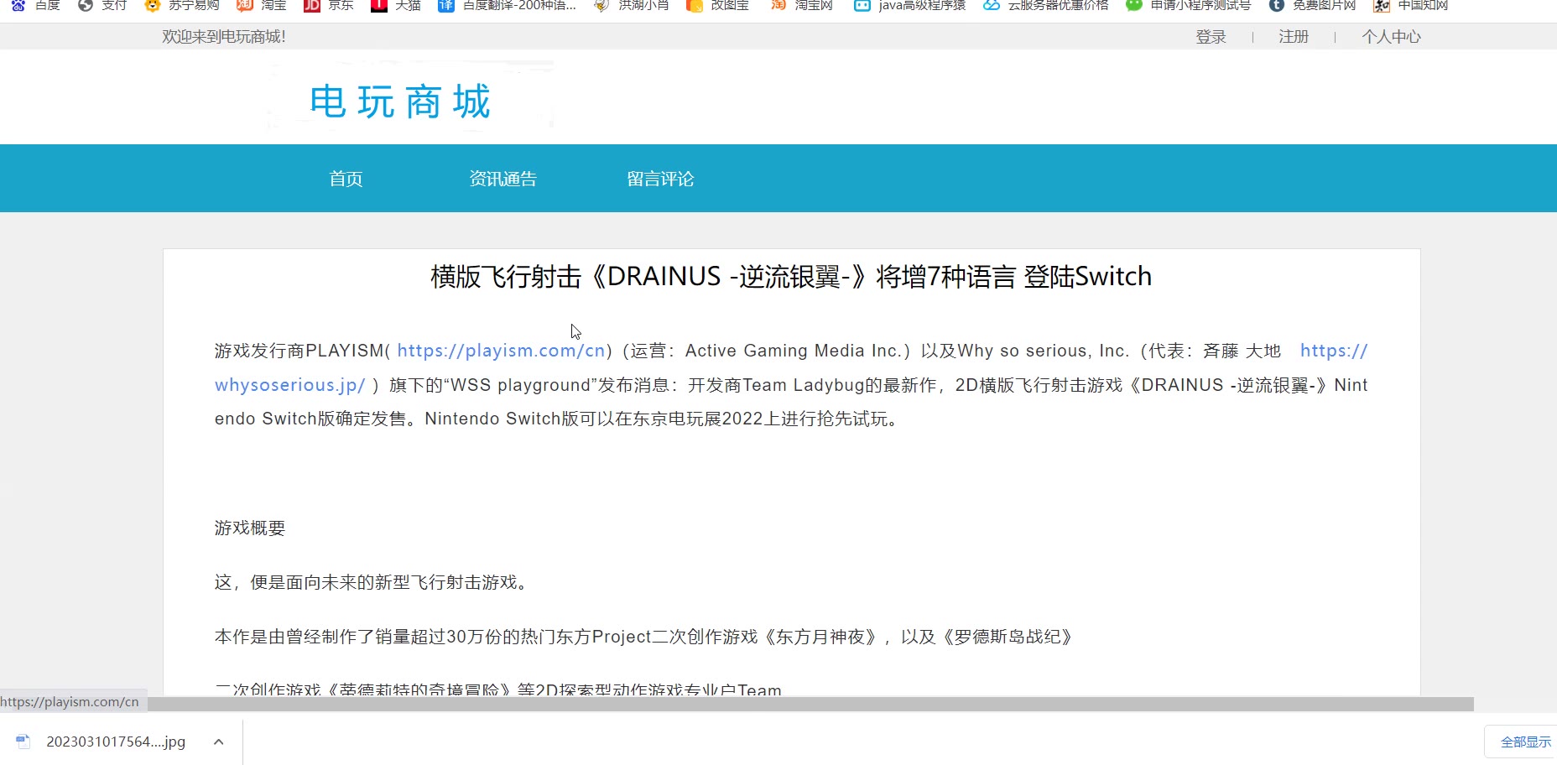This screenshot has width=1557, height=765.
Task: Click the article title about DRAINUS -逆流银翼-
Action: (791, 276)
